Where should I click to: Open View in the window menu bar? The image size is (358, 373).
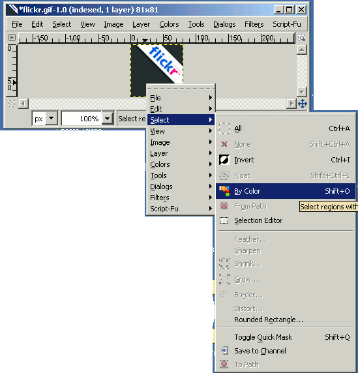87,24
